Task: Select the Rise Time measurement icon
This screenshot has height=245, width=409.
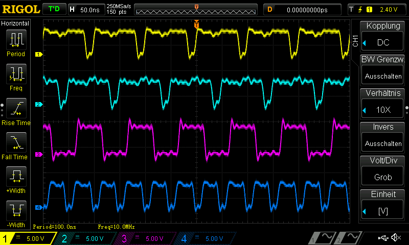Action: [x=15, y=109]
